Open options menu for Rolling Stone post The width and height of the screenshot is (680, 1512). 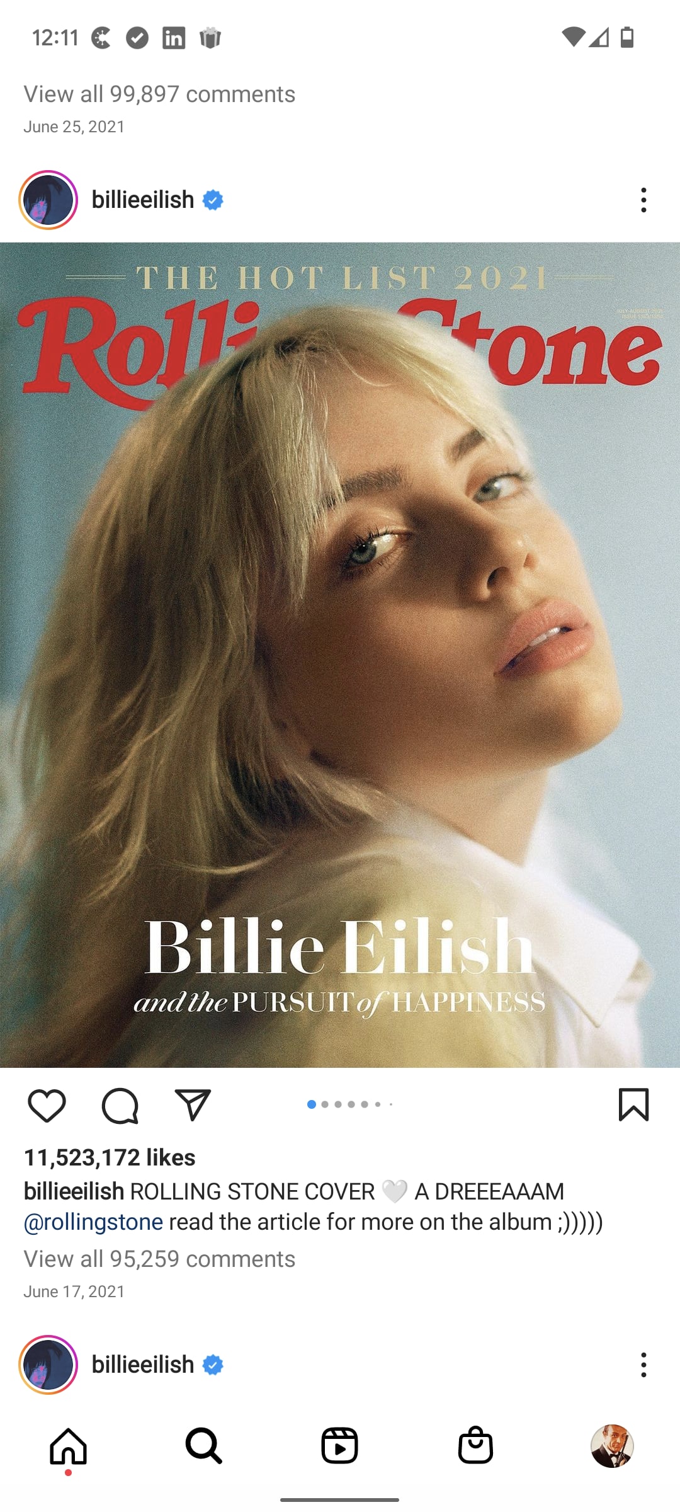coord(643,200)
